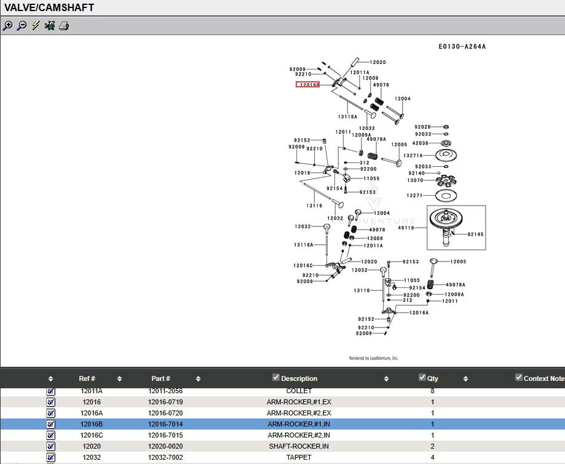Sort by the arrows left of Ref #

click(50, 378)
